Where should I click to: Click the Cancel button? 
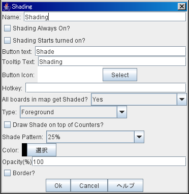89,185
